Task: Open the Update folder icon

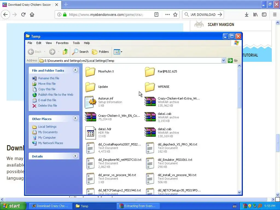Action: coord(90,87)
